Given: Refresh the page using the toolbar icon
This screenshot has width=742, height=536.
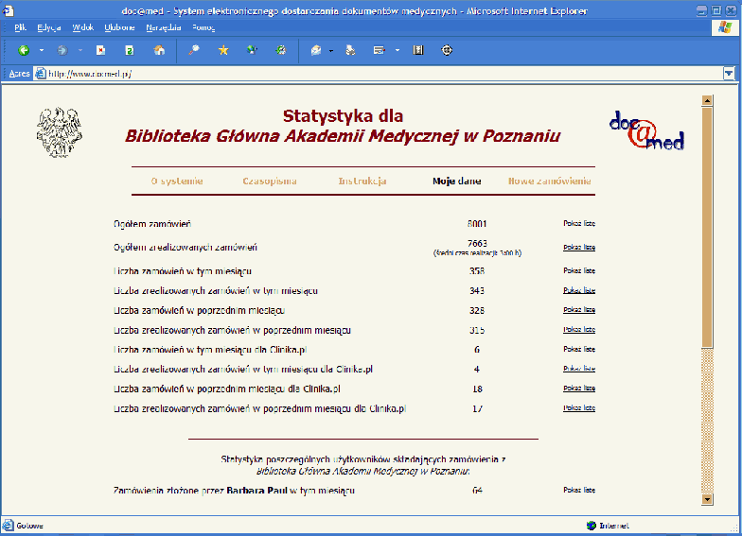Looking at the screenshot, I should pyautogui.click(x=130, y=50).
